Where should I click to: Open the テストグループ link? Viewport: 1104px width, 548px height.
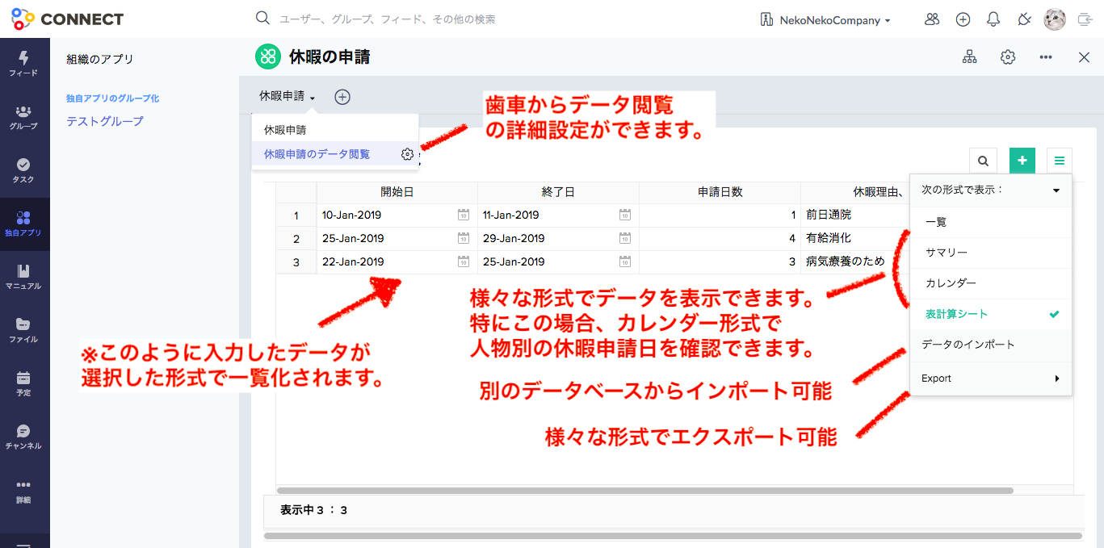tap(105, 121)
